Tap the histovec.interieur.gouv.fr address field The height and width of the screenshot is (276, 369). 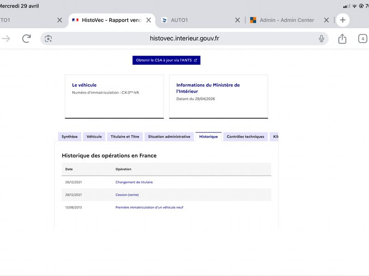pyautogui.click(x=184, y=39)
